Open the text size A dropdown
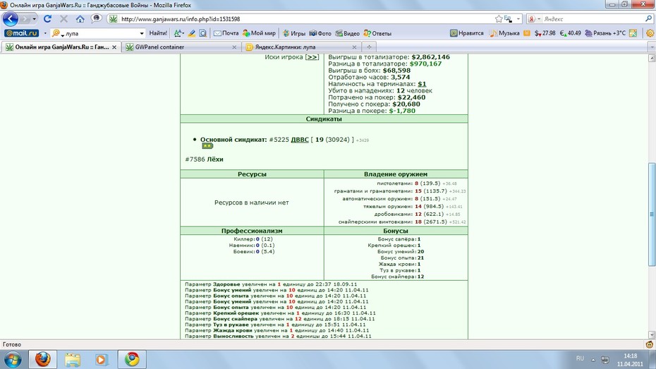The width and height of the screenshot is (656, 369). pos(178,33)
